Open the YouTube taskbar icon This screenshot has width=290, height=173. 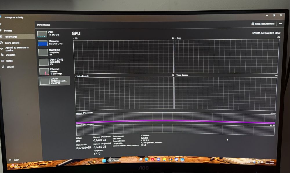click(x=153, y=159)
